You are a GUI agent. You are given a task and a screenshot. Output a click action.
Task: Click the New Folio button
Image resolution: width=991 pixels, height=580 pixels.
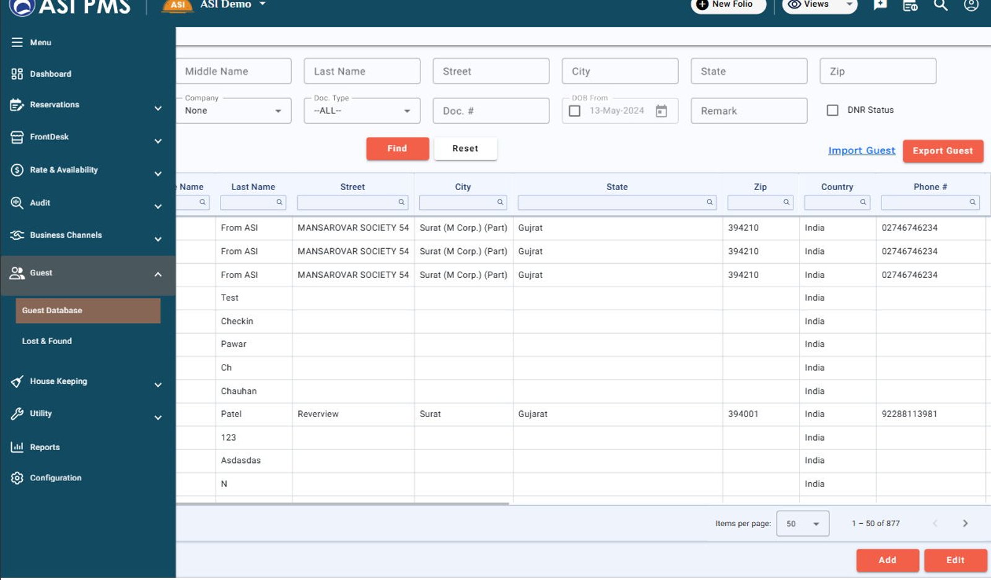(x=728, y=5)
